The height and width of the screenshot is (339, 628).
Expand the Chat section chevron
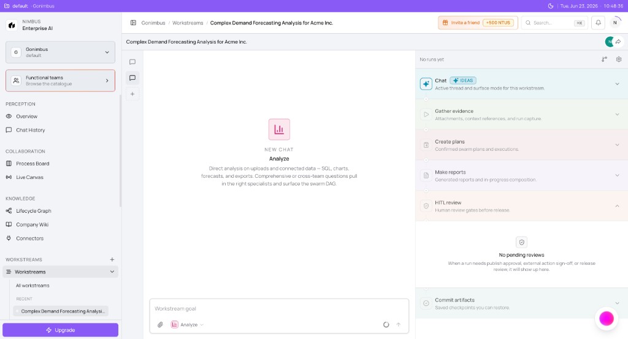click(617, 84)
